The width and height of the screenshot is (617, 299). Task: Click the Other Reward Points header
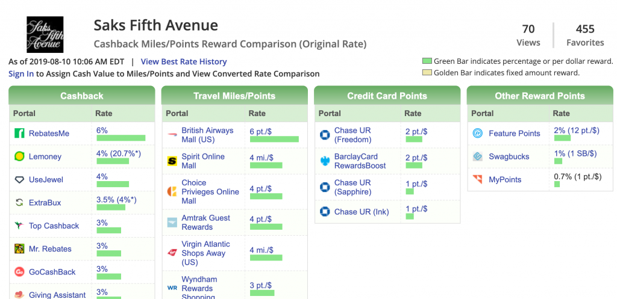tap(540, 96)
